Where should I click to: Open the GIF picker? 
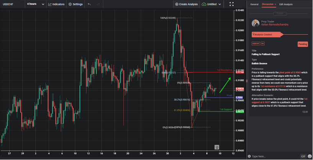click(303, 156)
